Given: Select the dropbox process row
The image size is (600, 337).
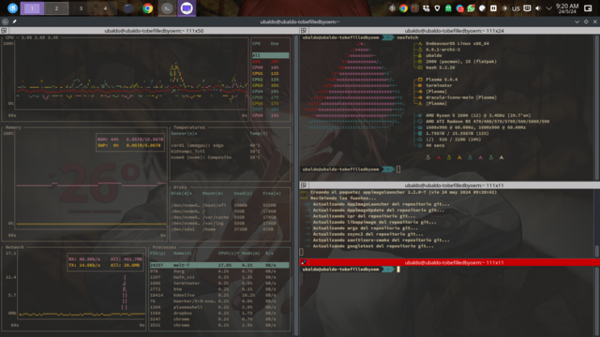Looking at the screenshot, I should [219, 313].
